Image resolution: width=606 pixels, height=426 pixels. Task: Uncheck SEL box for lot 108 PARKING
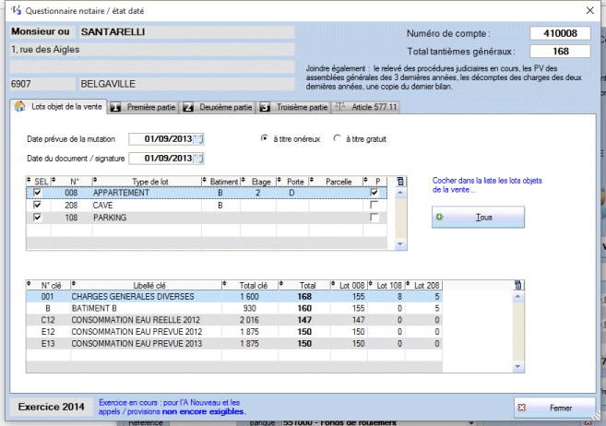pos(38,218)
